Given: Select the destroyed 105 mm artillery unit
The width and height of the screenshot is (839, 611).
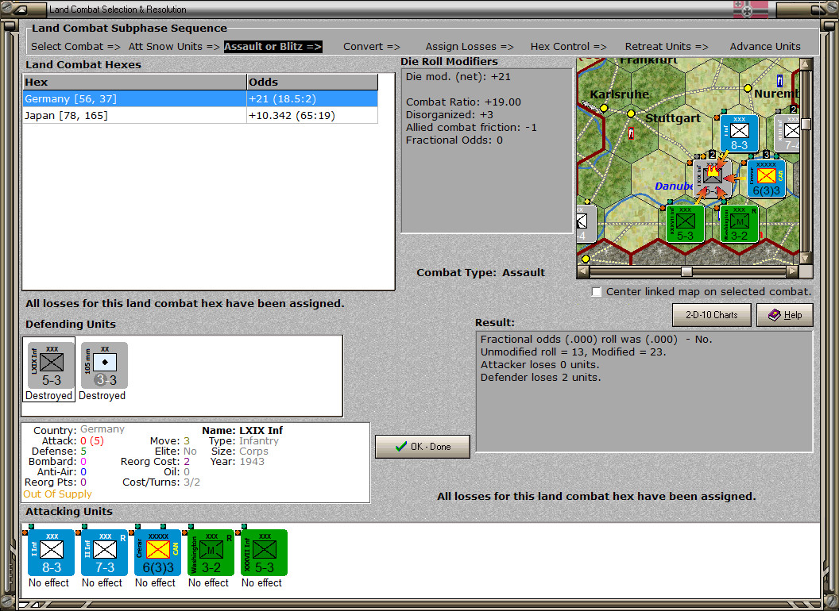Looking at the screenshot, I should (104, 365).
